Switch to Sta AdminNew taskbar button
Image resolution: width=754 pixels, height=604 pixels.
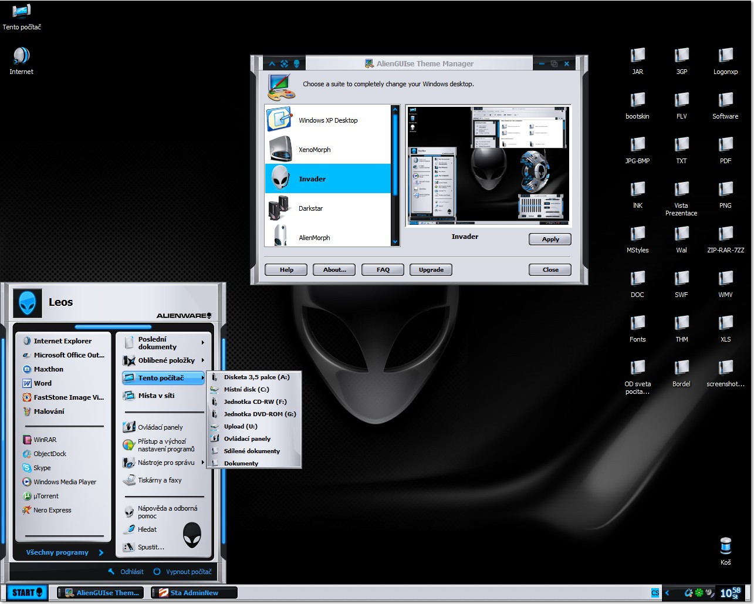click(194, 593)
